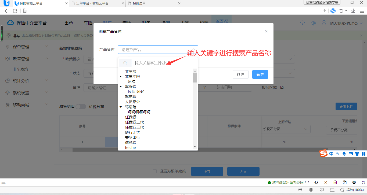Switch Sogou 中 Chinese/English mode
367x195 pixels.
click(331, 154)
